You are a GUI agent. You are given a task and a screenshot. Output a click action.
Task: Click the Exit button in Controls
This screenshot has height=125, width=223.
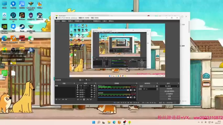(x=169, y=99)
